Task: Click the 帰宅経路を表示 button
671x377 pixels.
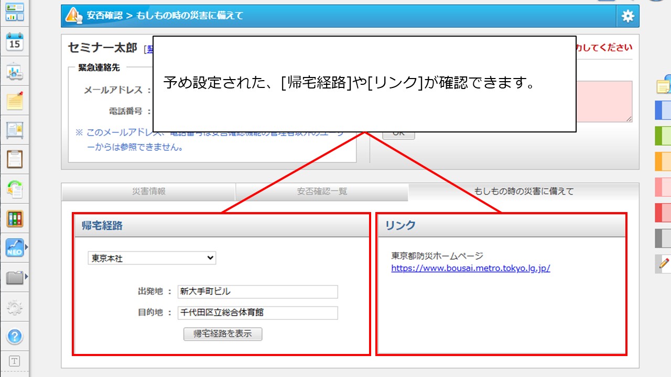Action: pos(222,334)
